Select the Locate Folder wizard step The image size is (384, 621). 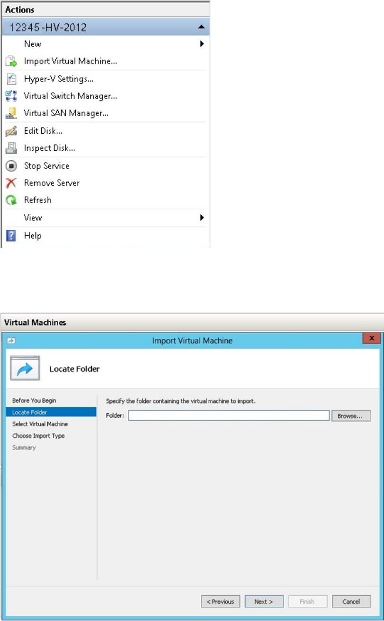point(51,412)
